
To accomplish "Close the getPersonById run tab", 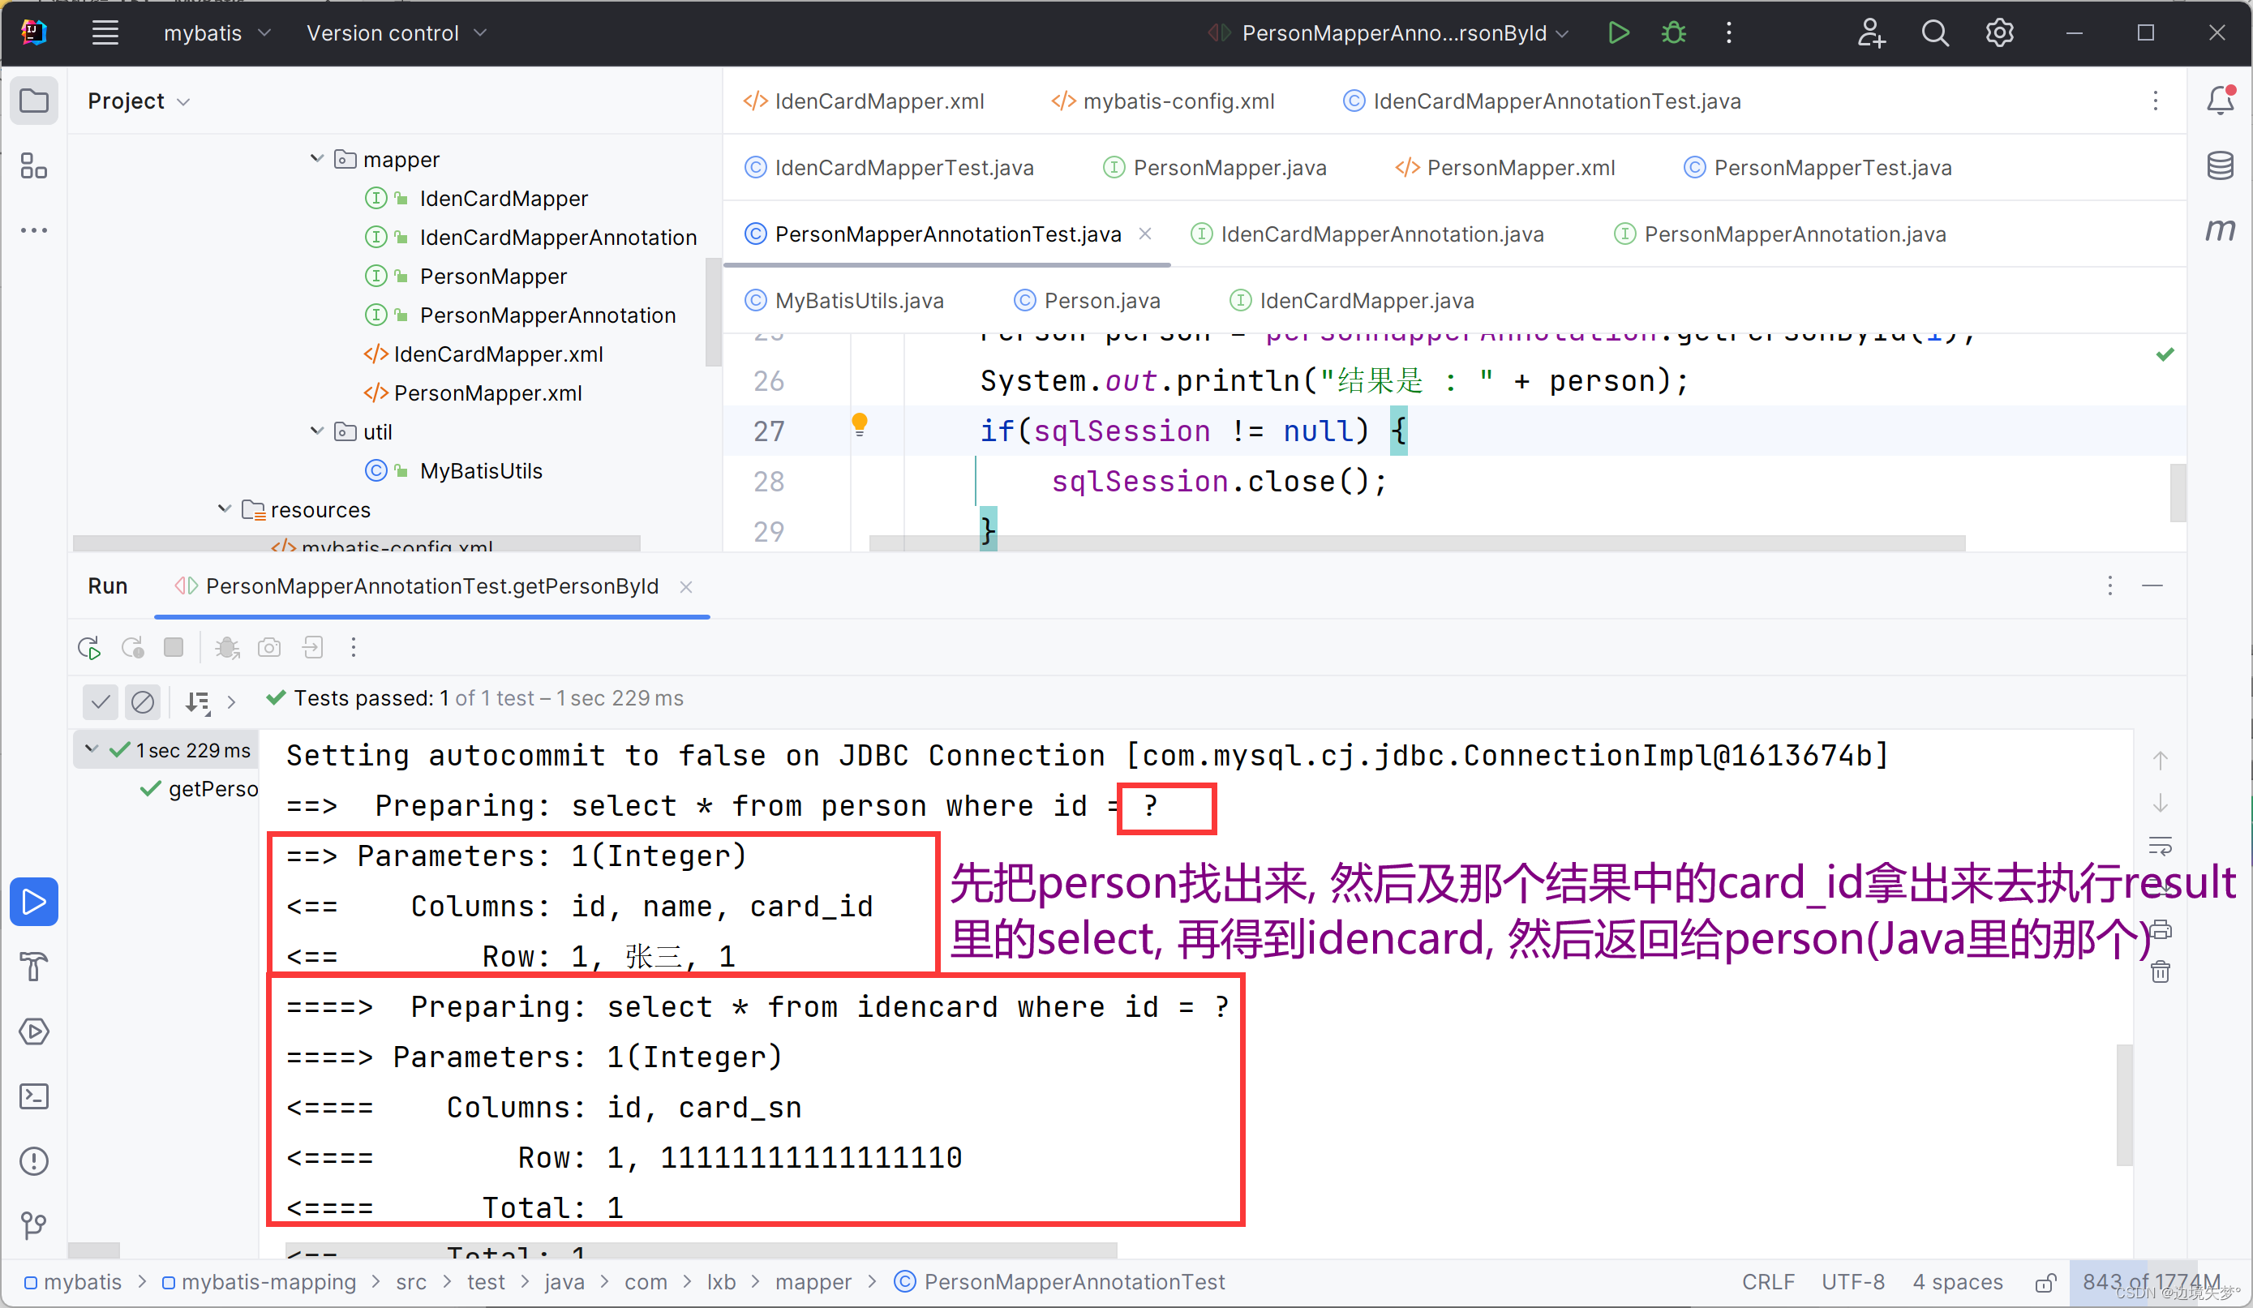I will pyautogui.click(x=686, y=586).
